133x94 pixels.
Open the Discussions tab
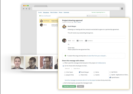tap(46, 12)
